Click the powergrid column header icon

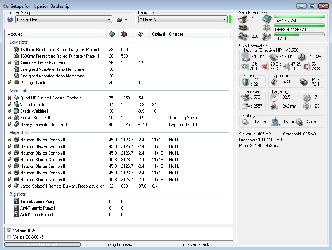124,34
